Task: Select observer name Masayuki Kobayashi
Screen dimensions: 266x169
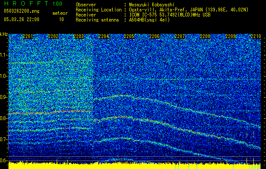Action: (x=152, y=5)
